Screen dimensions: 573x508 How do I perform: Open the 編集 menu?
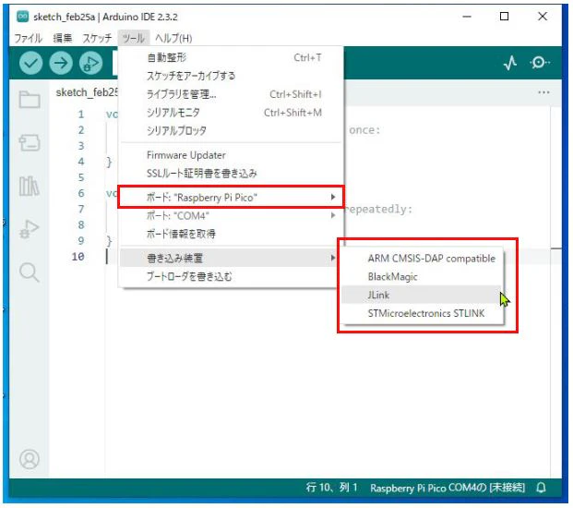63,38
